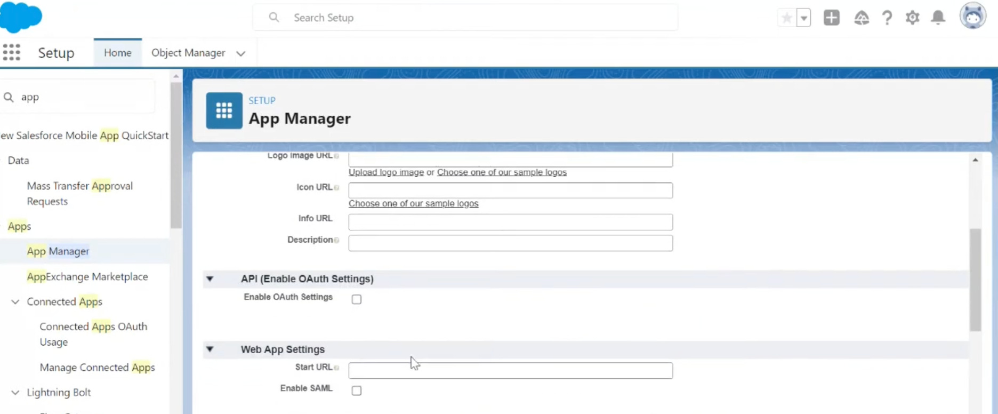The image size is (998, 414).
Task: Open New Salesforce Mobile App QuickStart
Action: (x=85, y=136)
